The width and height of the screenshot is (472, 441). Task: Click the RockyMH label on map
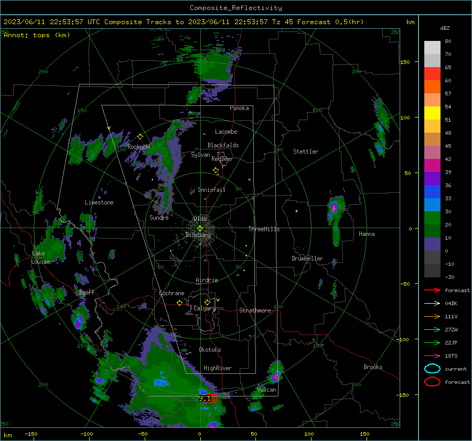(138, 147)
